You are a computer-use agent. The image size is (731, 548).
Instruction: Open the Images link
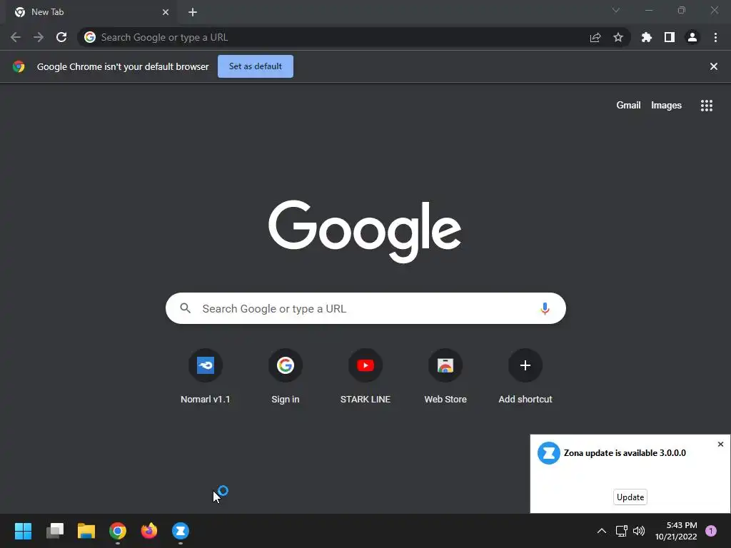pyautogui.click(x=666, y=106)
